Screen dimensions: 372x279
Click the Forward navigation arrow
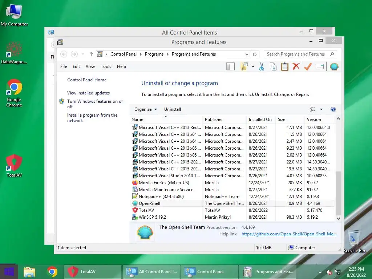[x=74, y=54]
